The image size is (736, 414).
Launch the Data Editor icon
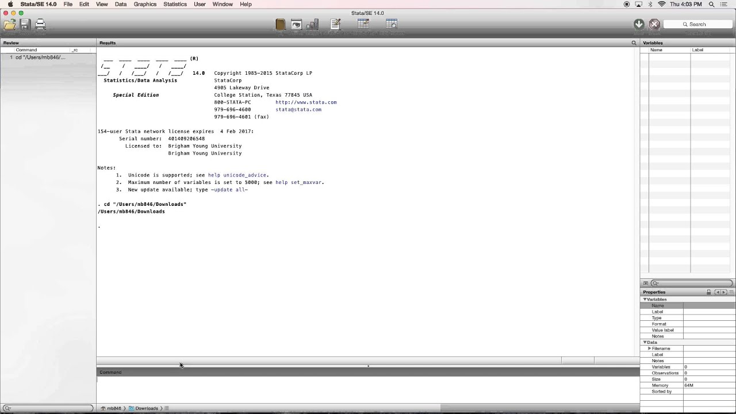click(363, 24)
